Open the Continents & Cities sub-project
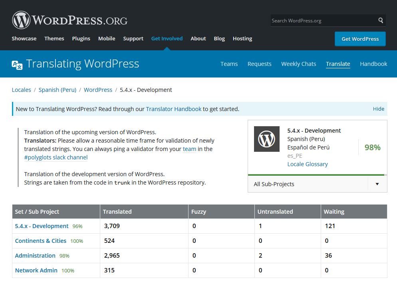This screenshot has width=397, height=284. [x=41, y=241]
